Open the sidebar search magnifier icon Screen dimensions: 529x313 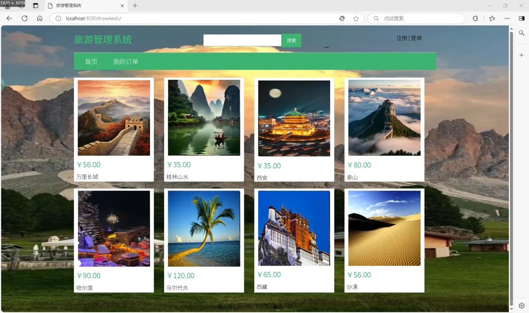522,33
